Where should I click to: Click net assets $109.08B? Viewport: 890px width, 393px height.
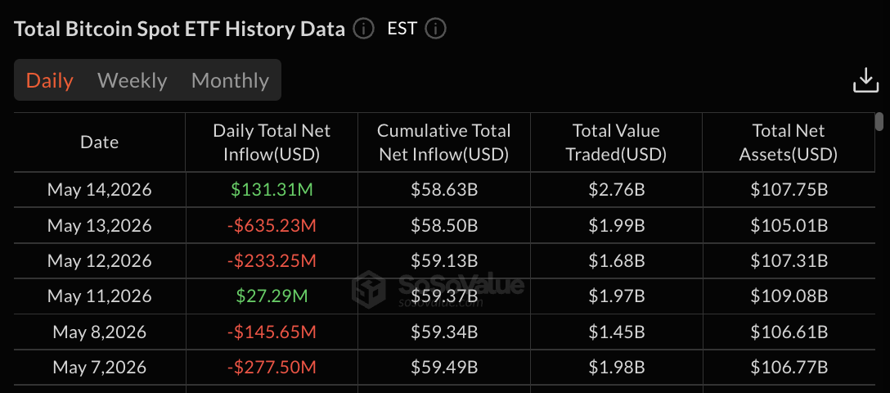789,296
